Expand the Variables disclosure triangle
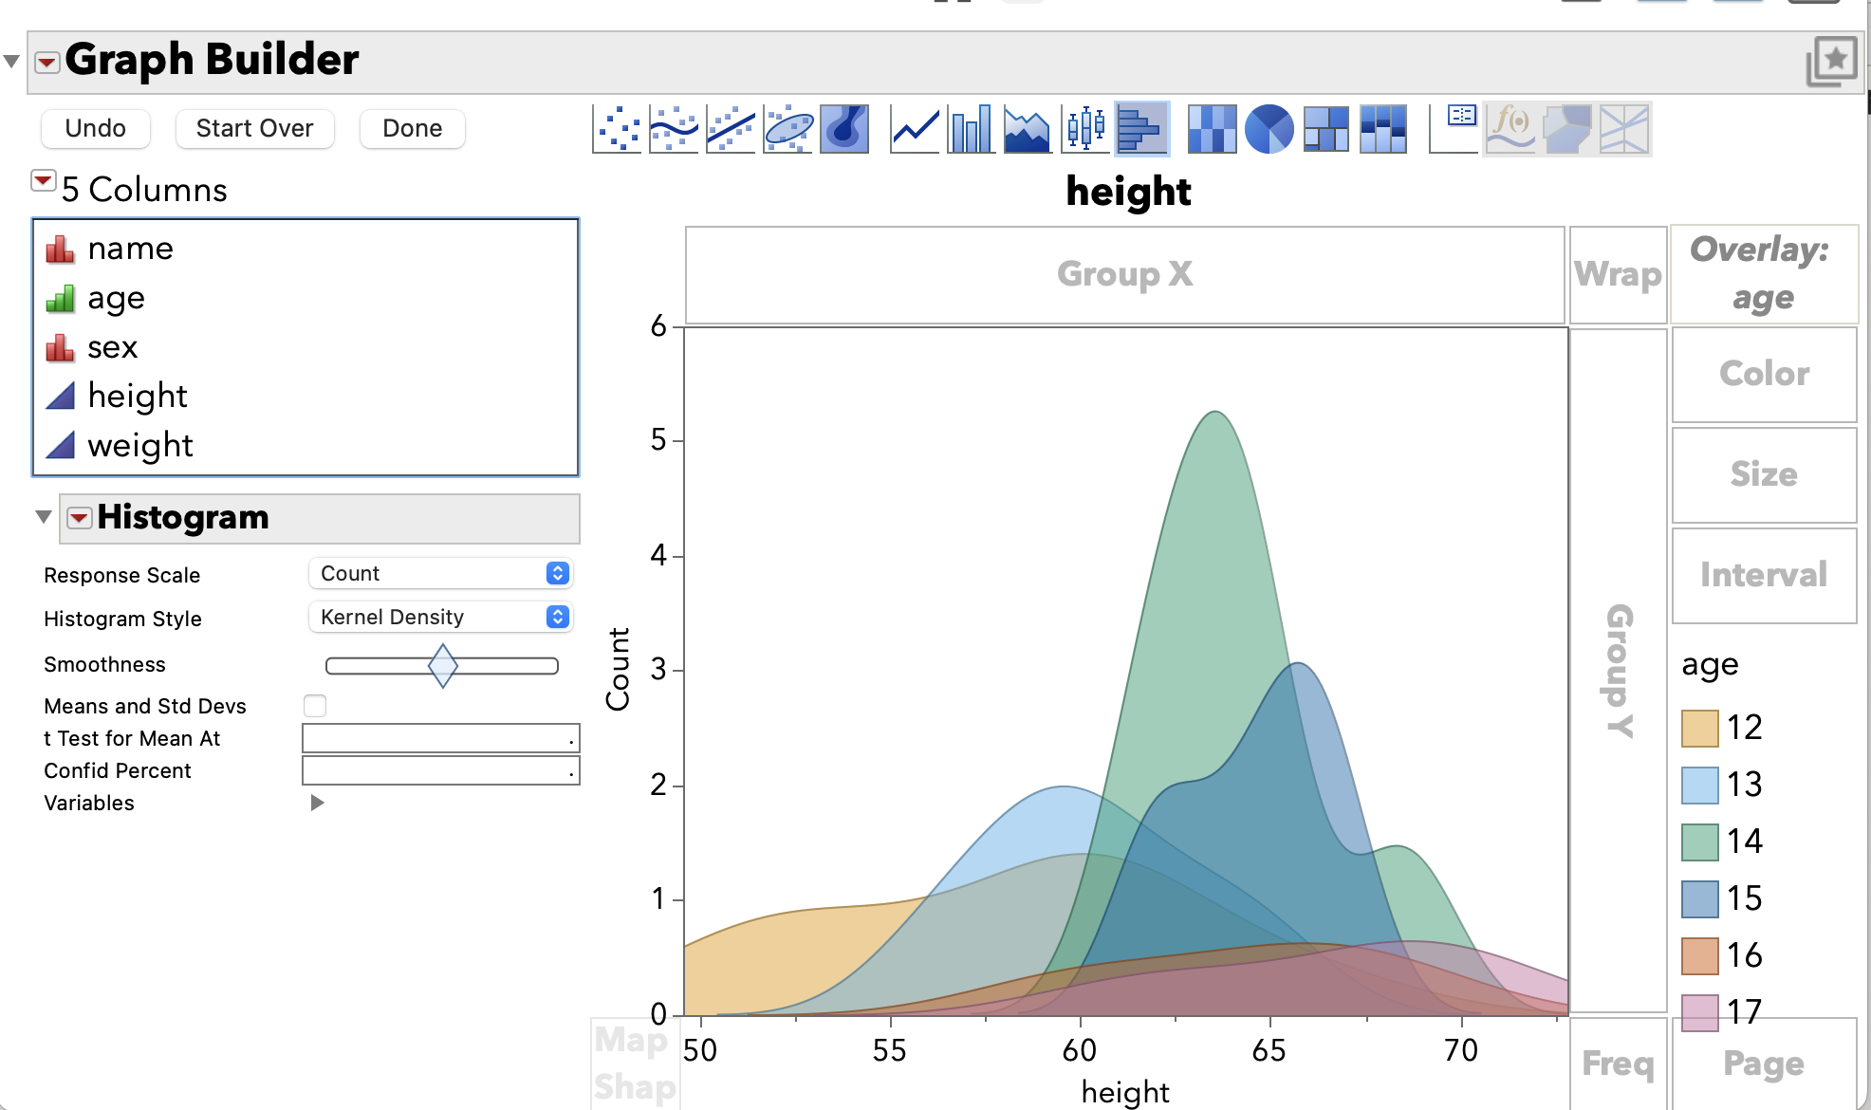This screenshot has width=1871, height=1110. 317,802
